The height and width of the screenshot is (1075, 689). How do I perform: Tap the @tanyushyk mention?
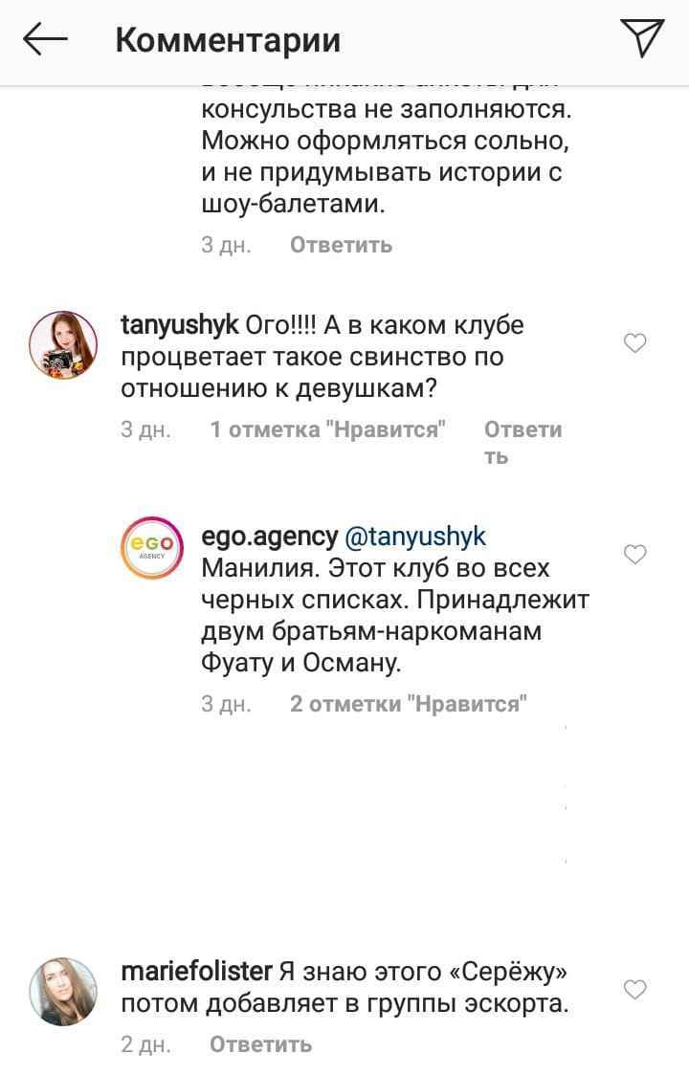tap(414, 537)
